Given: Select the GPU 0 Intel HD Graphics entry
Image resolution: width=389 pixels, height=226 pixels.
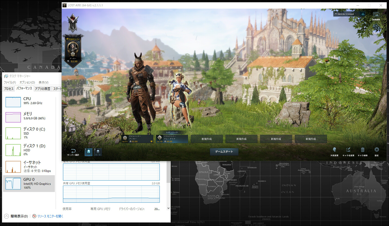Looking at the screenshot, I should pyautogui.click(x=29, y=183).
